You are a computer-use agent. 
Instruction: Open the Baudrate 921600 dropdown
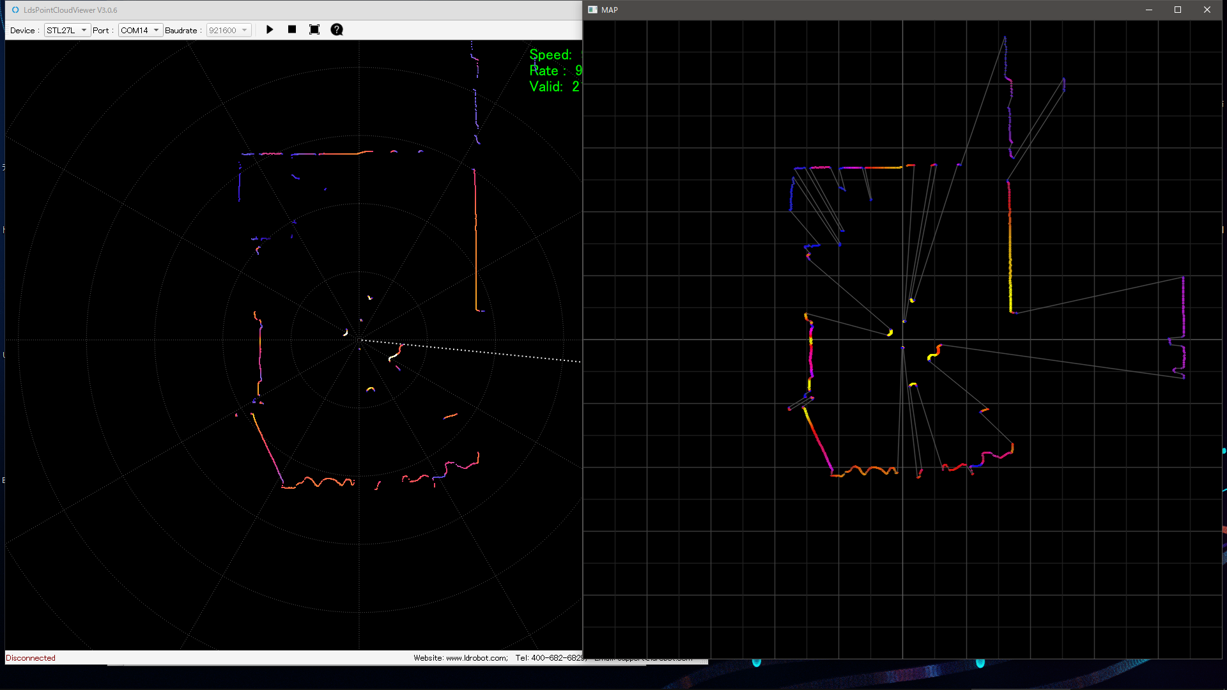tap(229, 30)
